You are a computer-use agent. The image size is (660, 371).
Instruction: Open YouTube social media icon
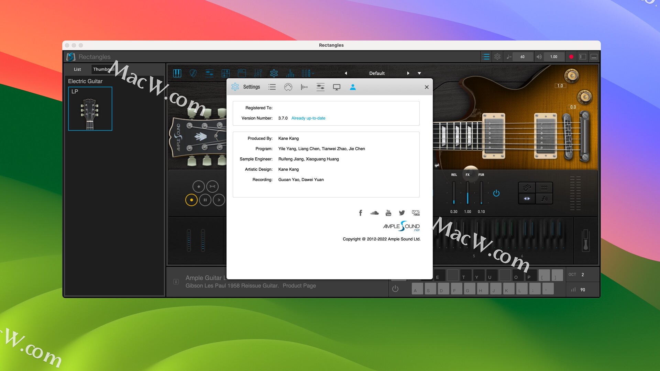pos(388,213)
